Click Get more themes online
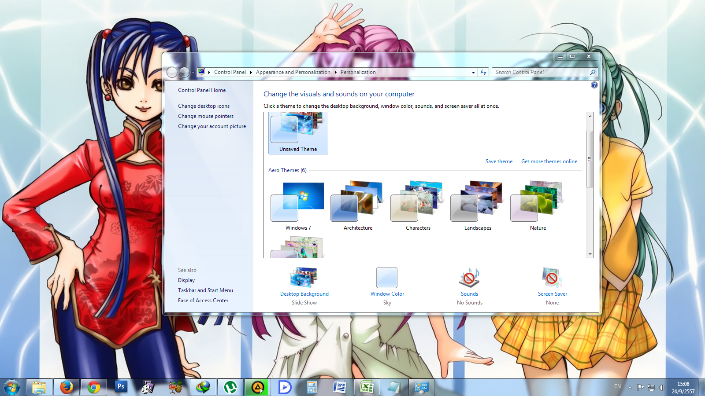This screenshot has width=705, height=396. click(x=549, y=161)
